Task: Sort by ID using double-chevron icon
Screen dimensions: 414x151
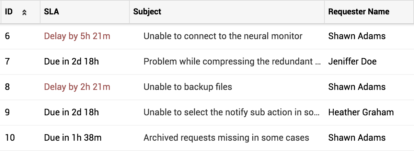Action: pyautogui.click(x=24, y=12)
